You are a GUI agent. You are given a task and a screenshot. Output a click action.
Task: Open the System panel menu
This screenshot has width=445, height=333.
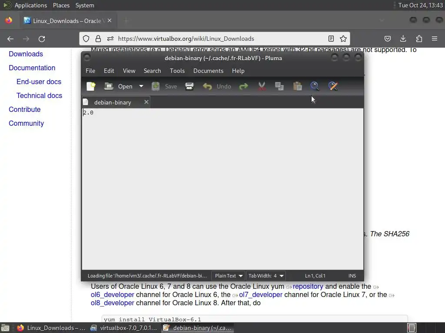tap(85, 5)
